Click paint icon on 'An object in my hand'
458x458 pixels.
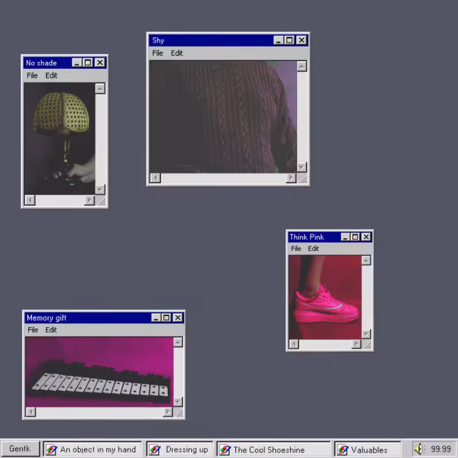click(x=52, y=450)
